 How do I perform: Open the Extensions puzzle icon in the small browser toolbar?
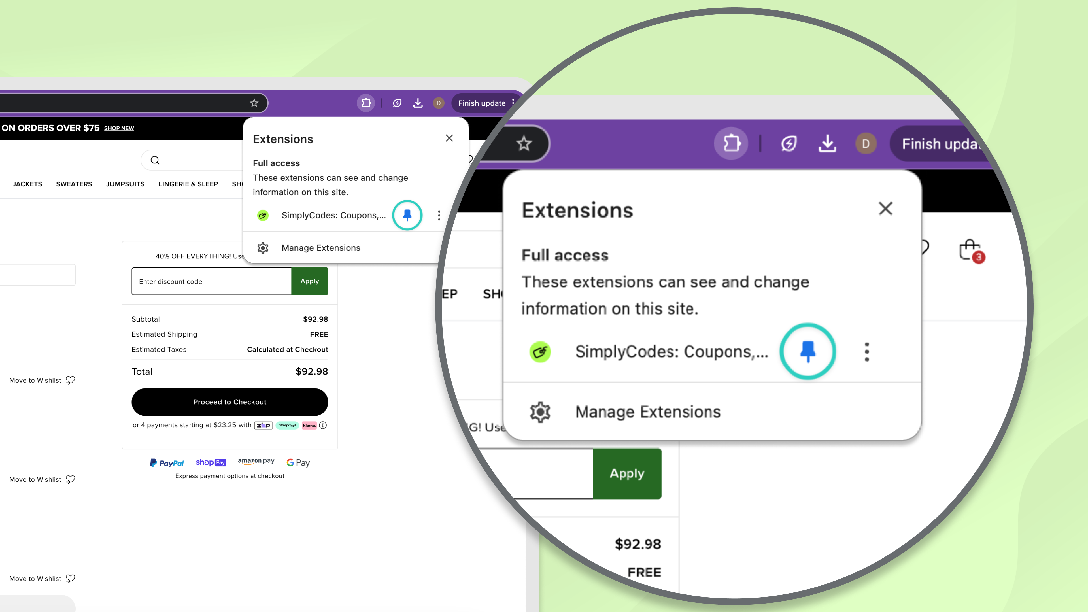point(366,103)
